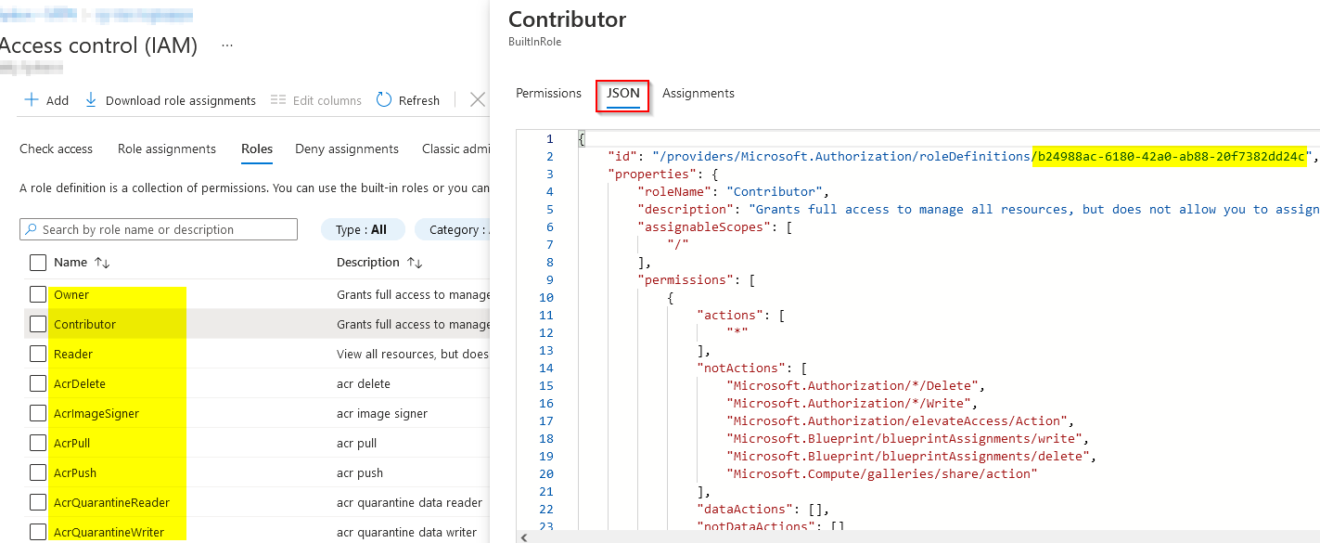Open the Reader role details
Image resolution: width=1320 pixels, height=543 pixels.
click(75, 354)
